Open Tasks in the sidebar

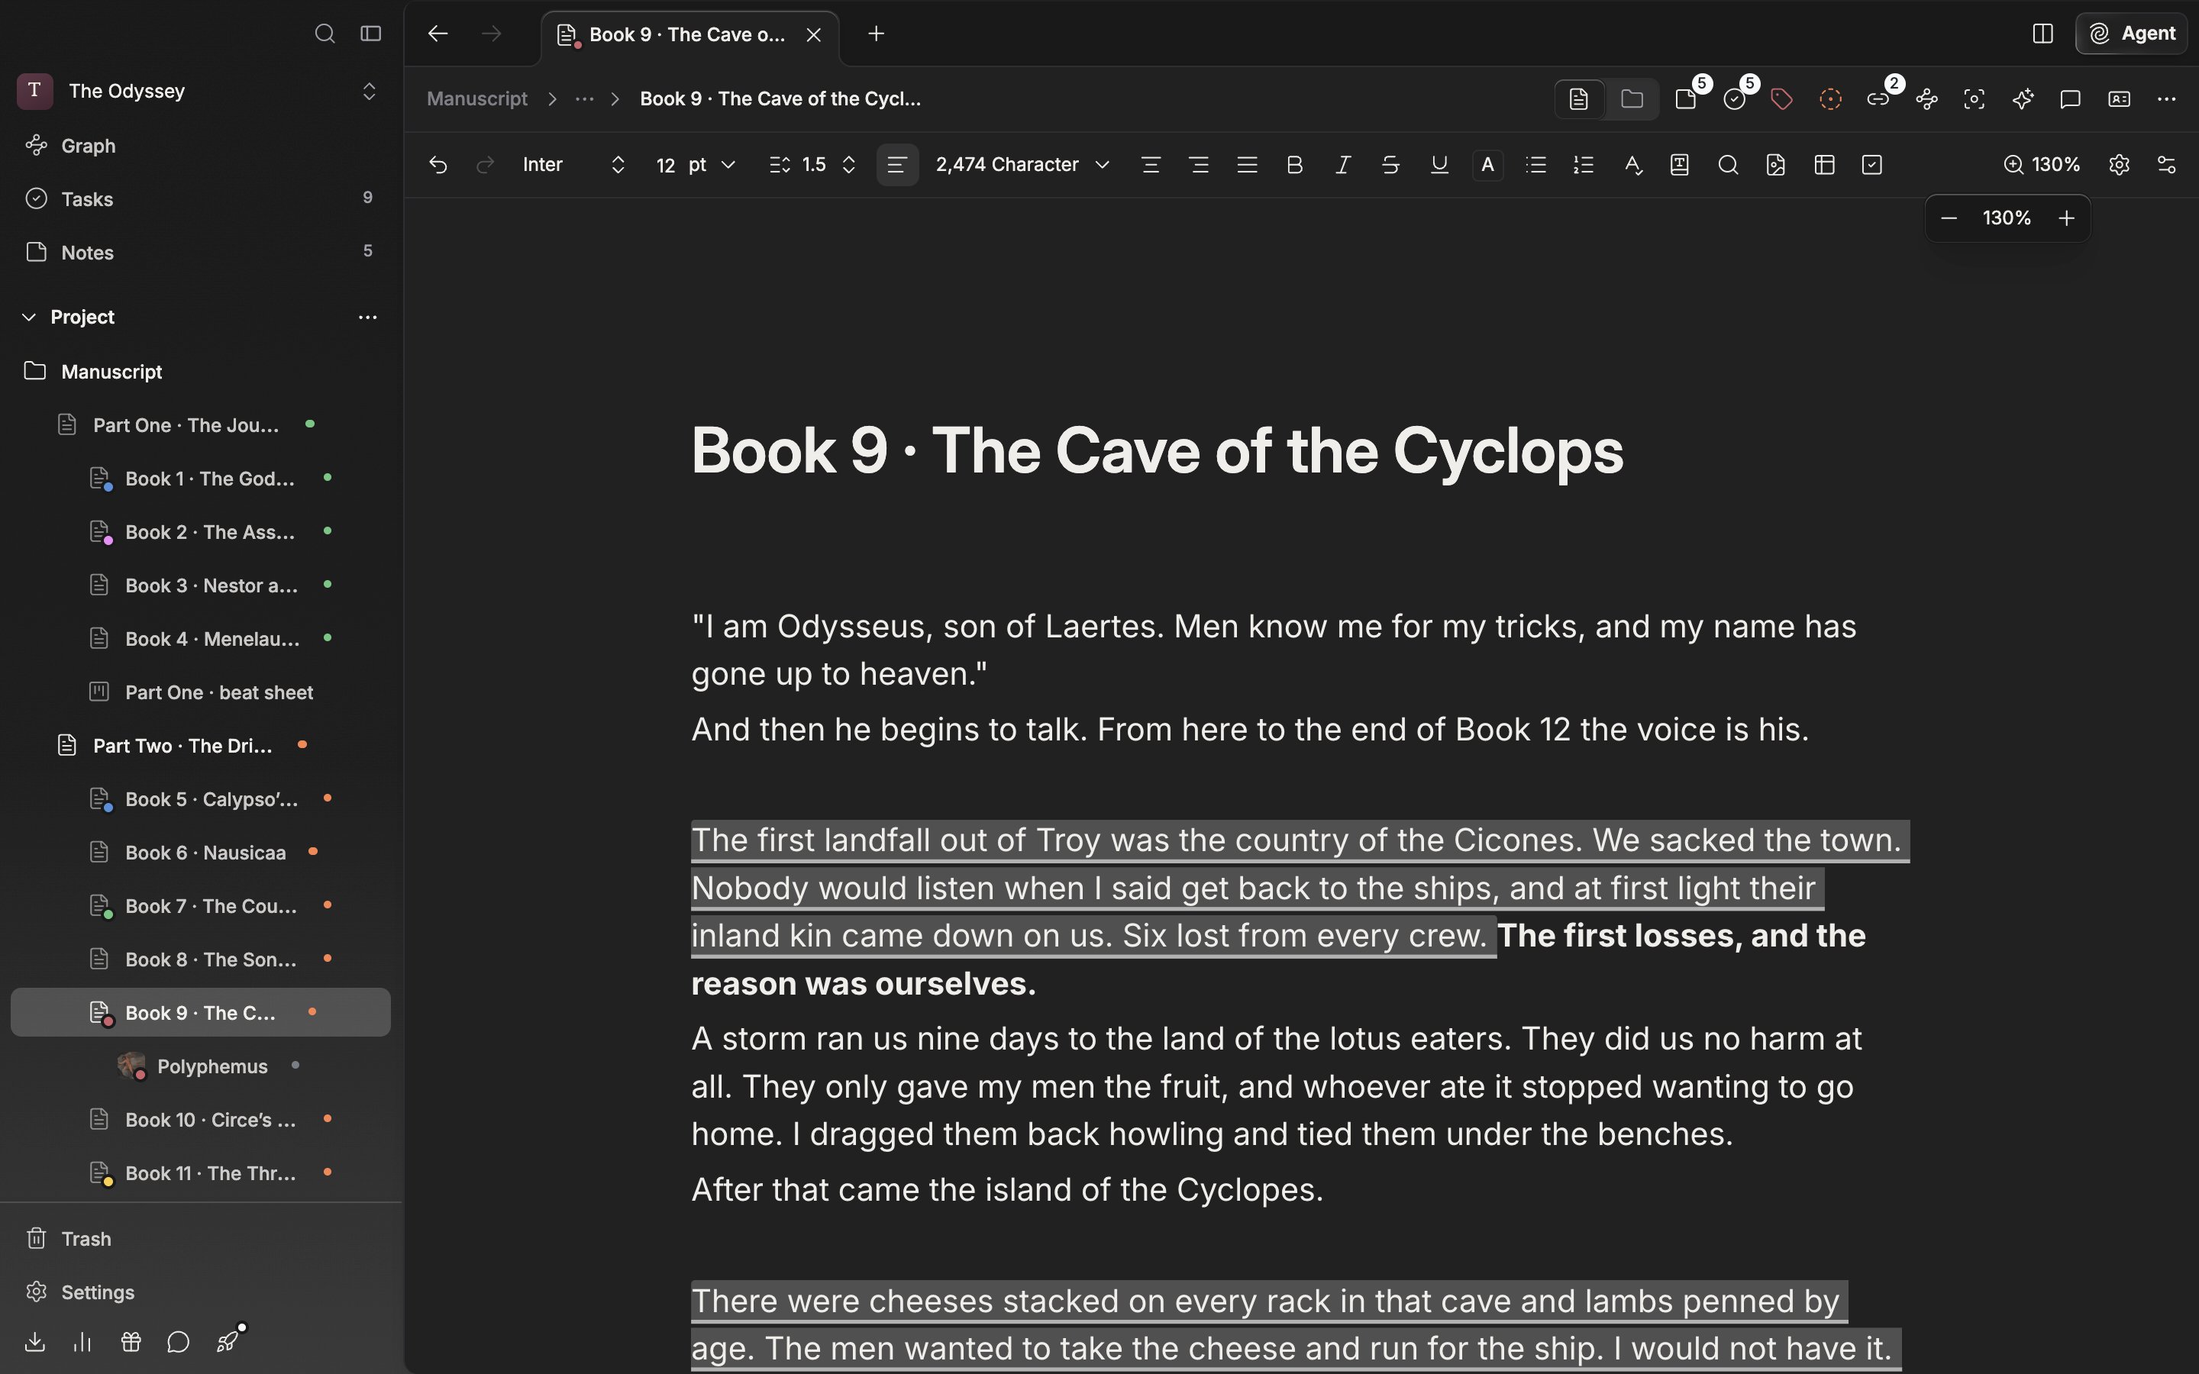pyautogui.click(x=200, y=199)
